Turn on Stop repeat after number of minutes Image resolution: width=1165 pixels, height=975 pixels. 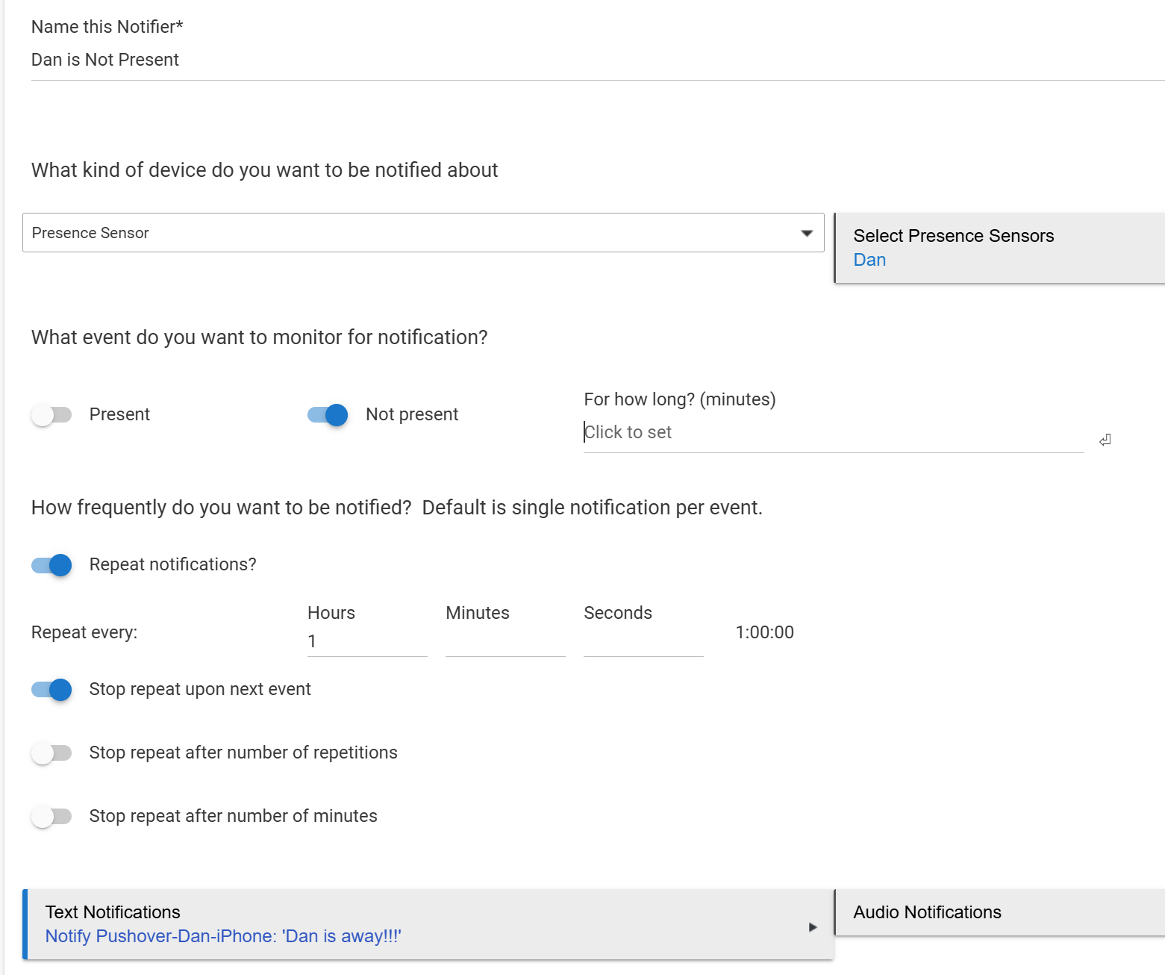coord(51,817)
